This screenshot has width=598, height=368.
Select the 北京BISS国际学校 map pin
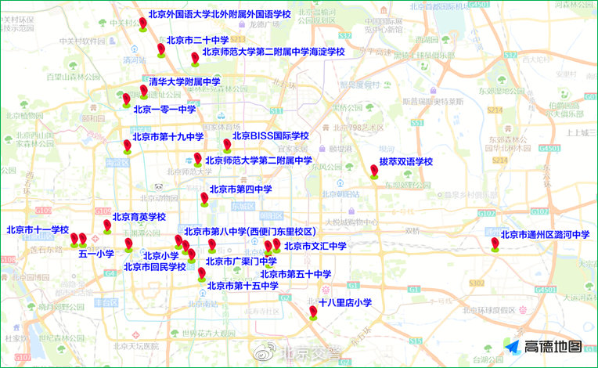(227, 145)
